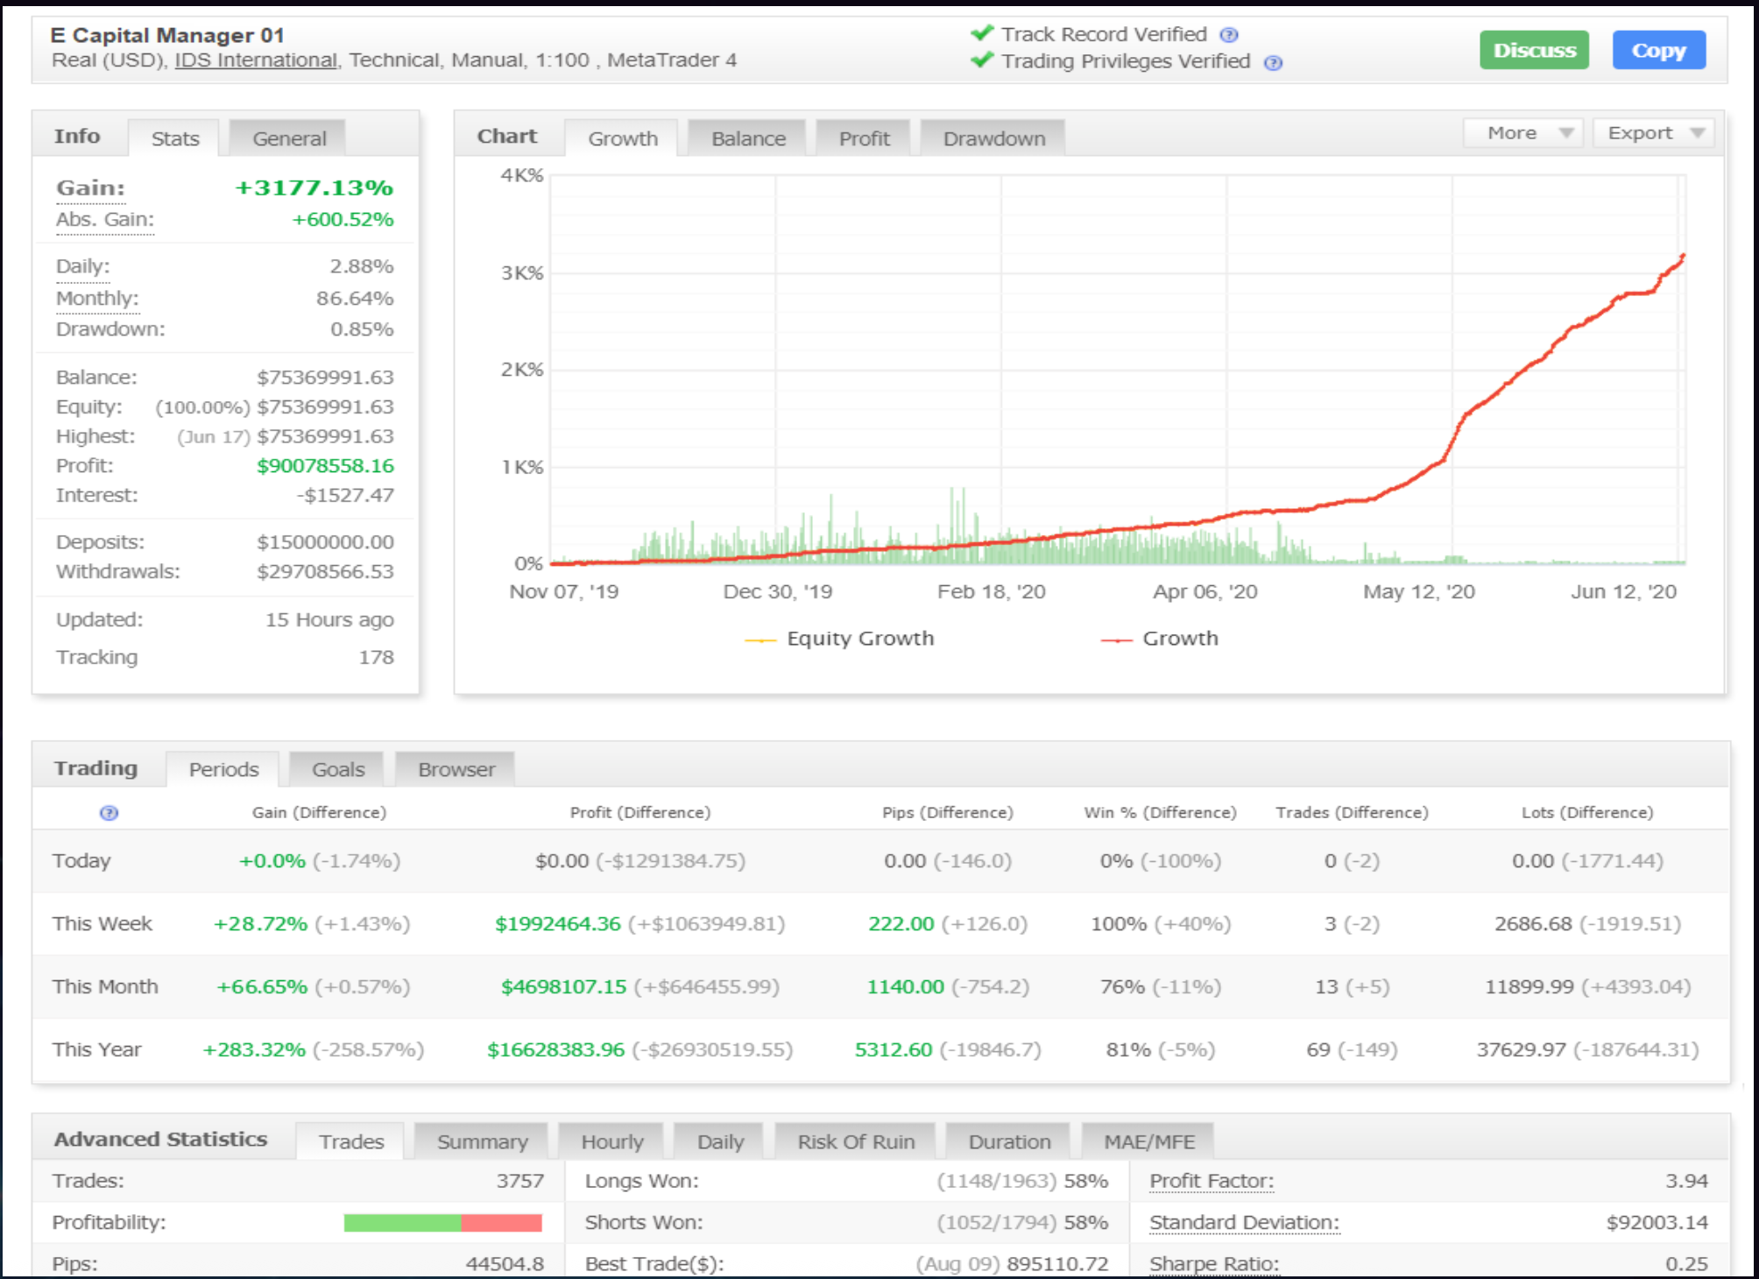Click the Discuss button

tap(1533, 50)
